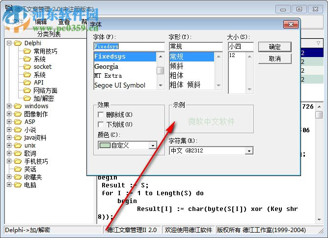Click the 大小 size input field
The height and width of the screenshot is (238, 328).
pyautogui.click(x=241, y=46)
